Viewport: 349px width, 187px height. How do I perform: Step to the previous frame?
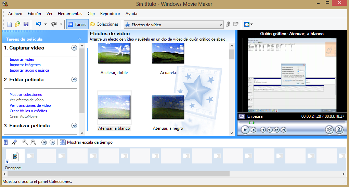coord(270,130)
